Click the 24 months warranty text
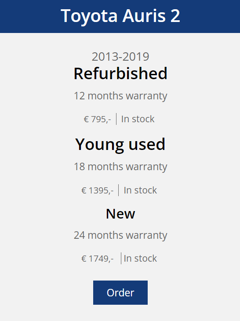The image size is (240, 321). tap(120, 235)
